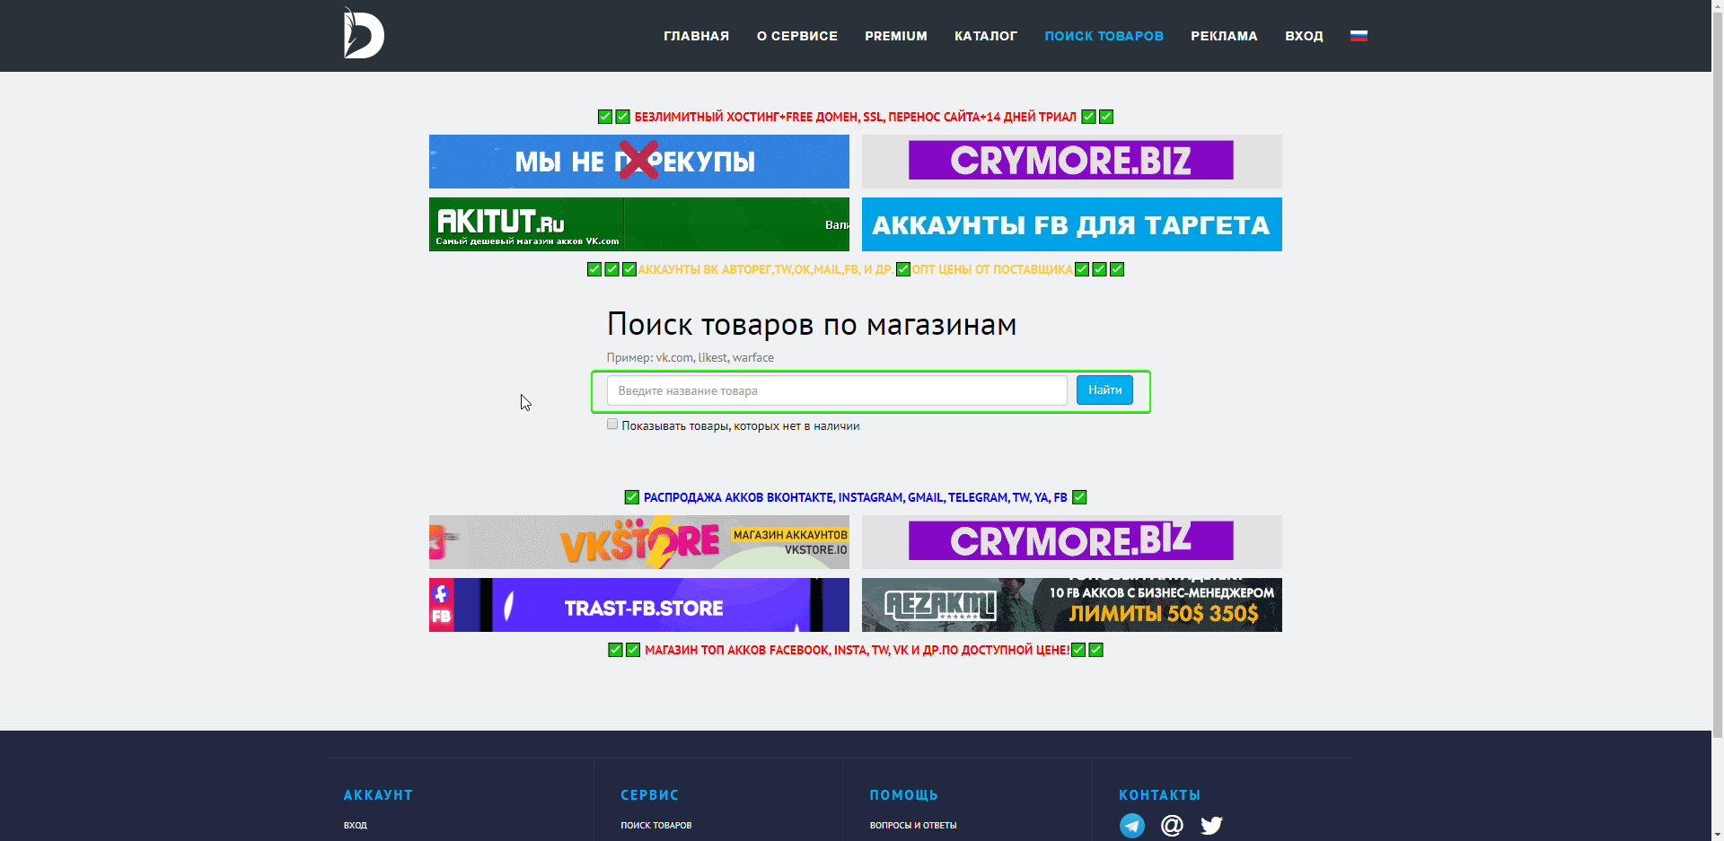Click ВХОД in the top navigation
Image resolution: width=1724 pixels, height=841 pixels.
point(1304,36)
